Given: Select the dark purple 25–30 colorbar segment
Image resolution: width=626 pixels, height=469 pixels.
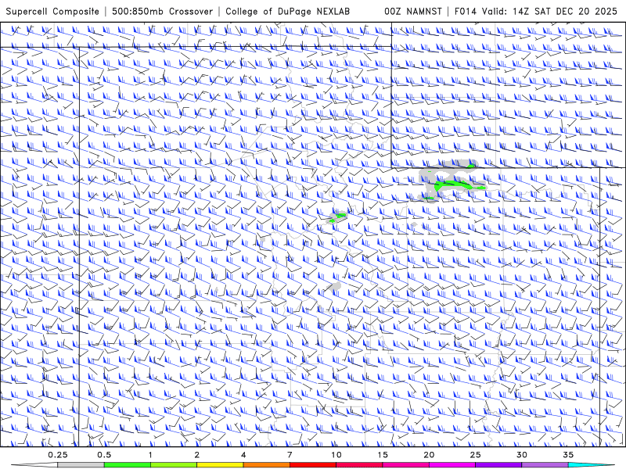Looking at the screenshot, I should (498, 465).
